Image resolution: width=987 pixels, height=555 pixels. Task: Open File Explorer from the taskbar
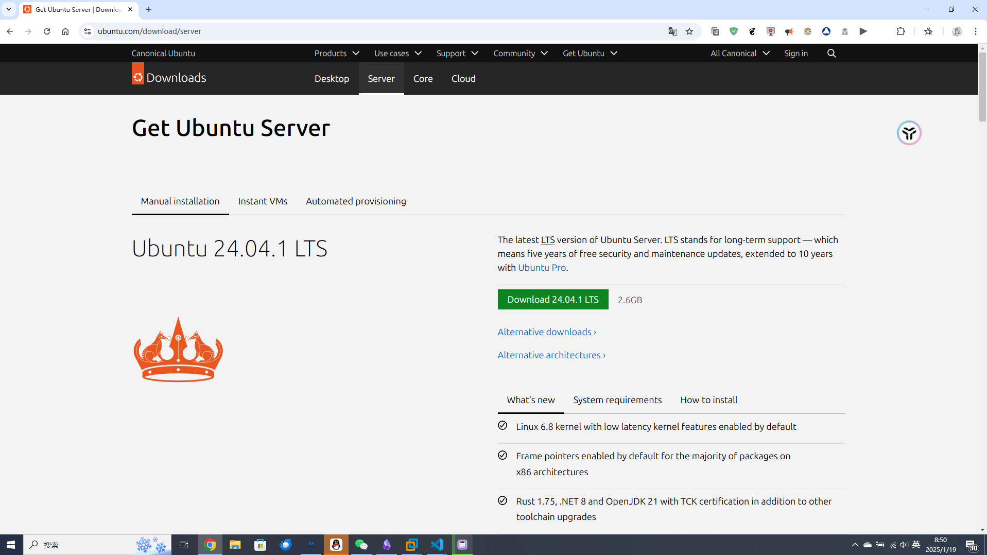click(x=235, y=545)
